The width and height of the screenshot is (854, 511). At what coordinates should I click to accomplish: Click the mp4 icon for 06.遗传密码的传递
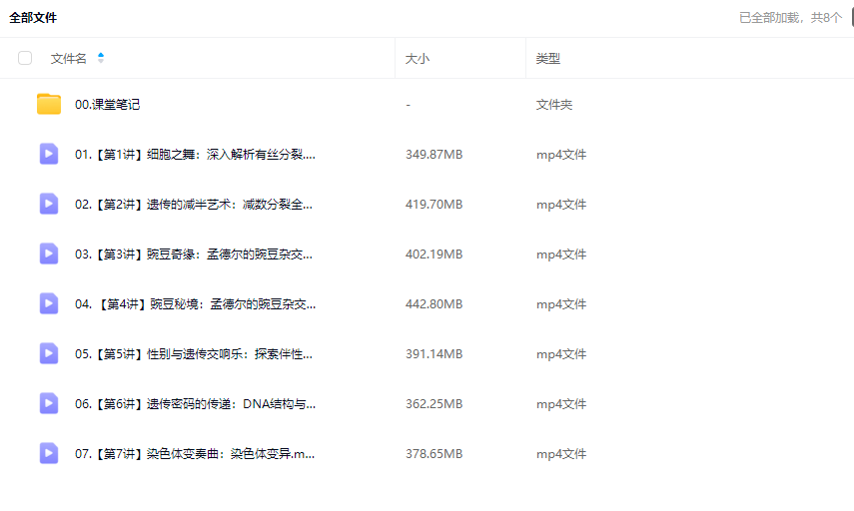49,403
